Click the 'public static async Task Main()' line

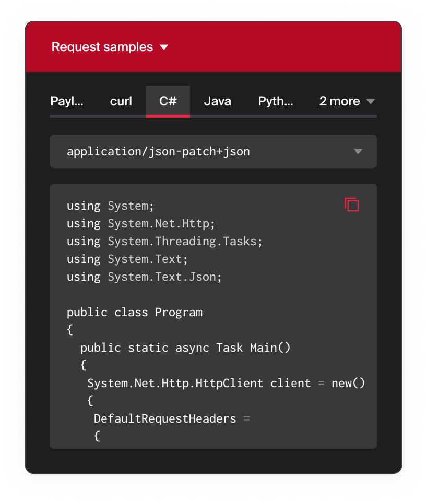[185, 348]
